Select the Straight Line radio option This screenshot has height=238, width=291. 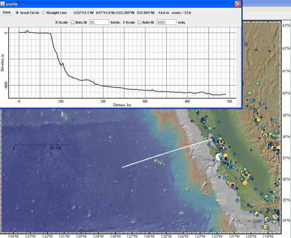(43, 13)
